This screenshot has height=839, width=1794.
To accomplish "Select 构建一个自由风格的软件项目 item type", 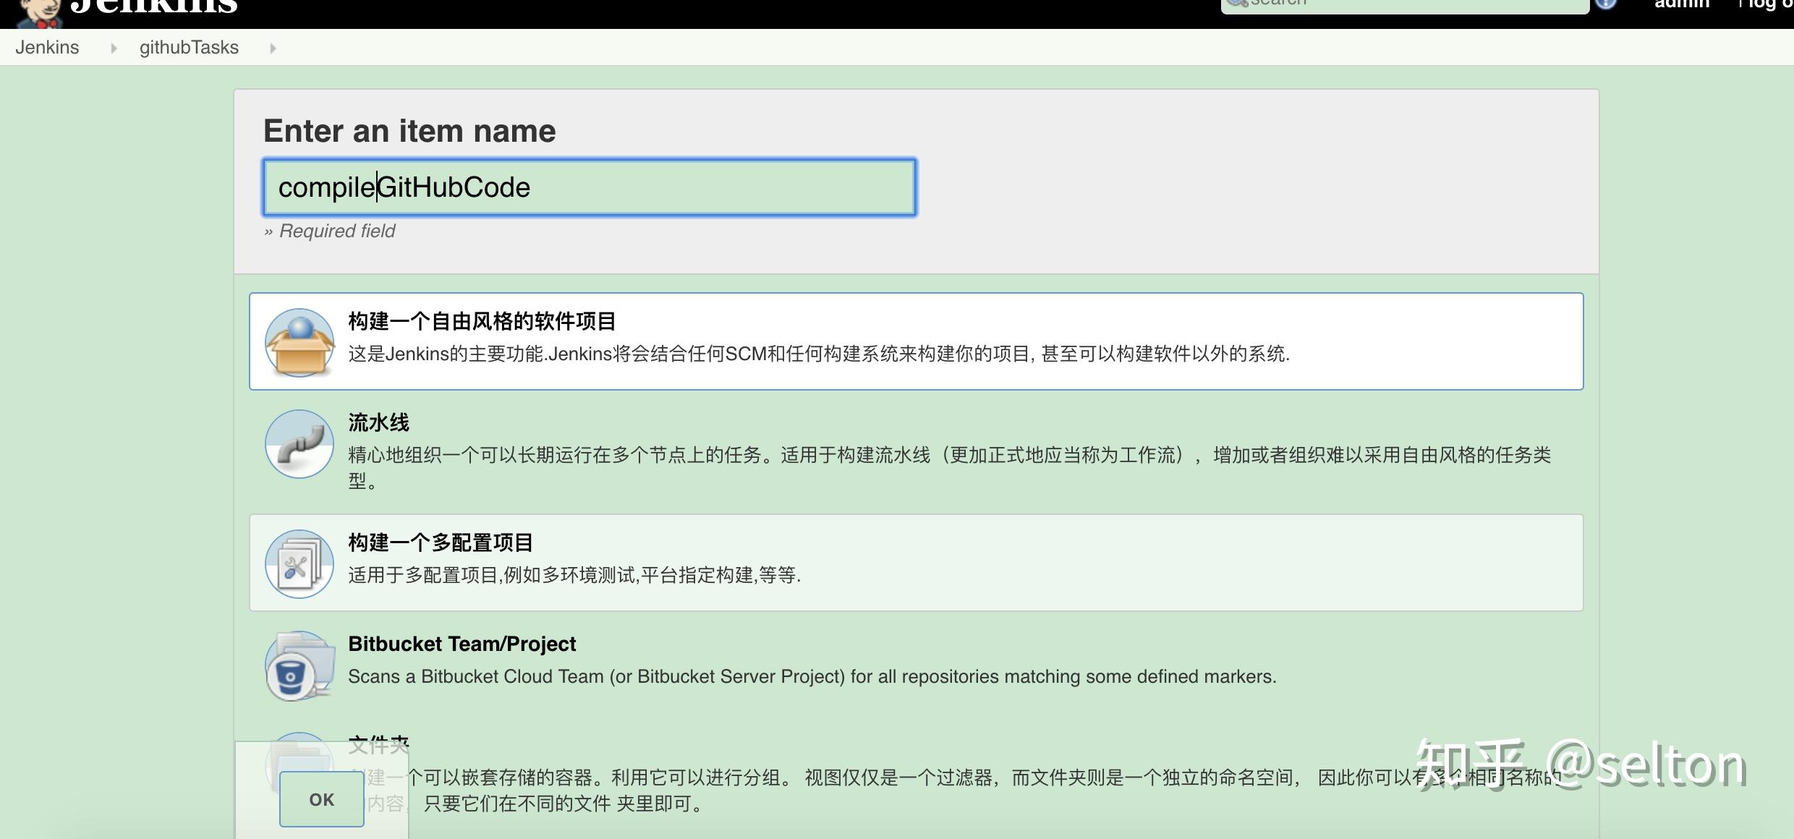I will [482, 322].
